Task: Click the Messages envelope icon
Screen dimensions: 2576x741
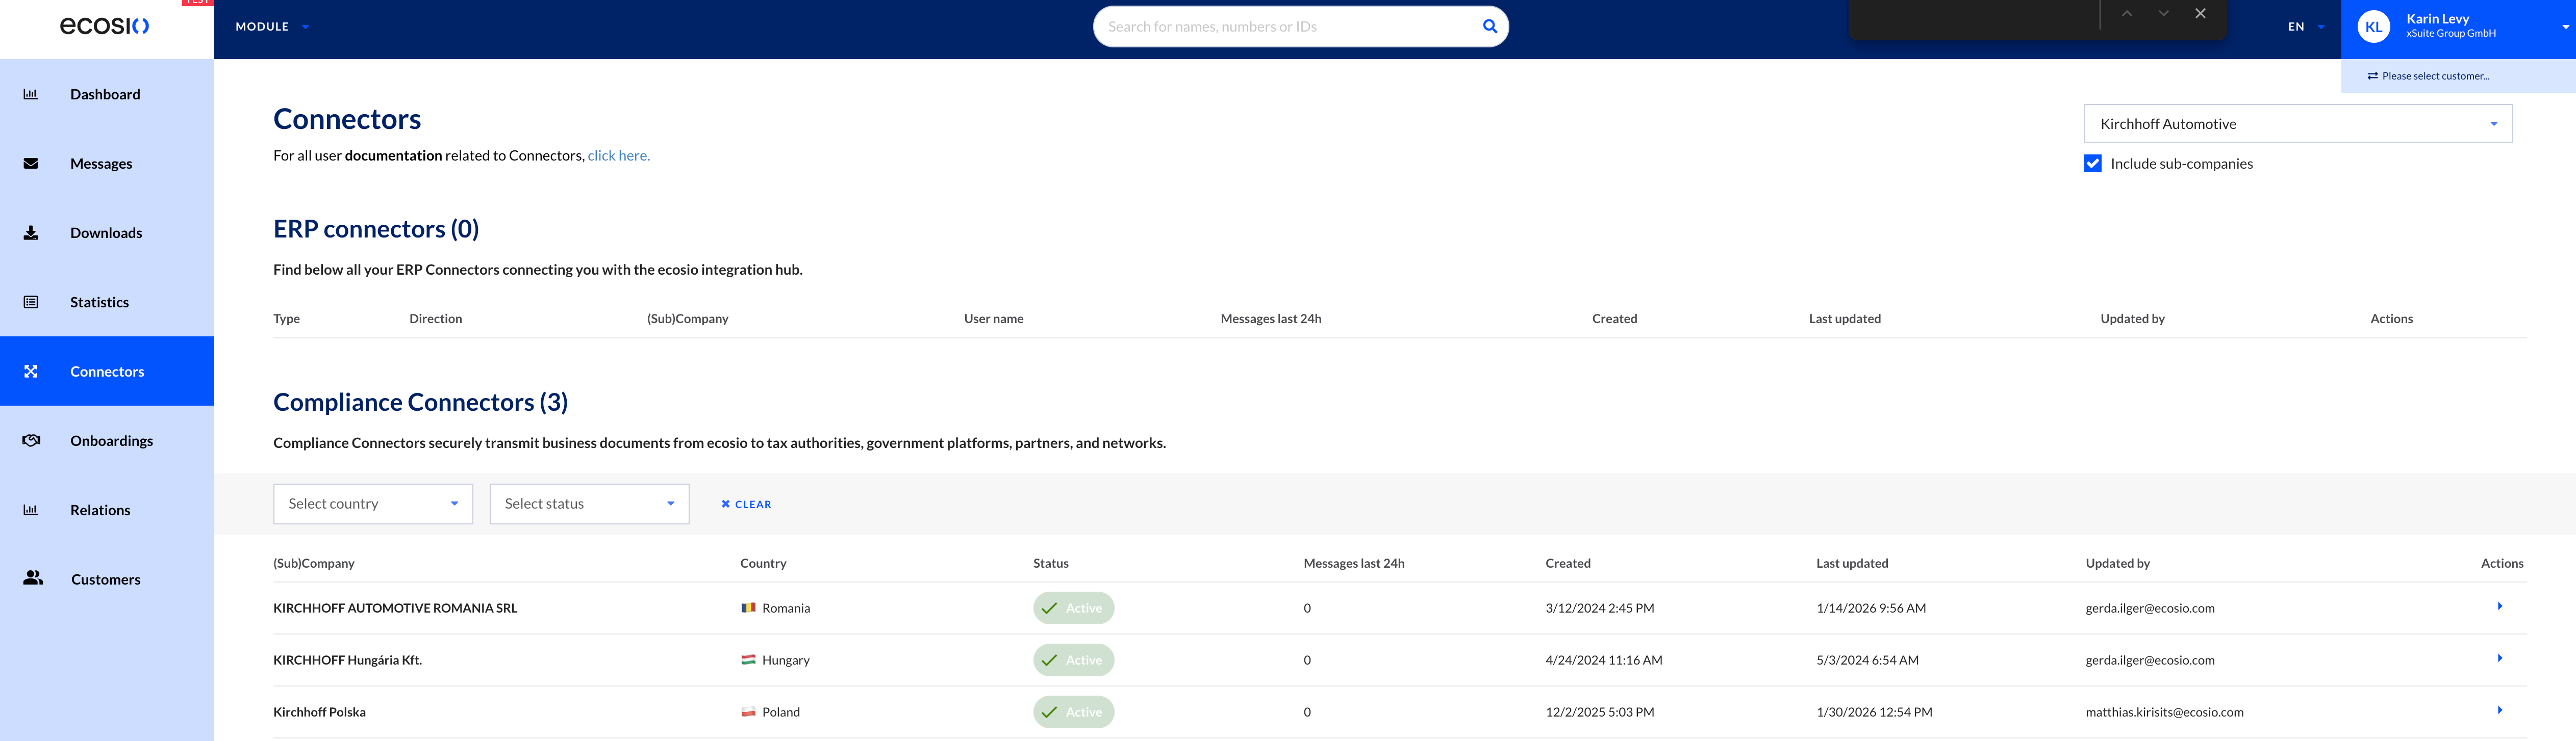Action: [31, 164]
